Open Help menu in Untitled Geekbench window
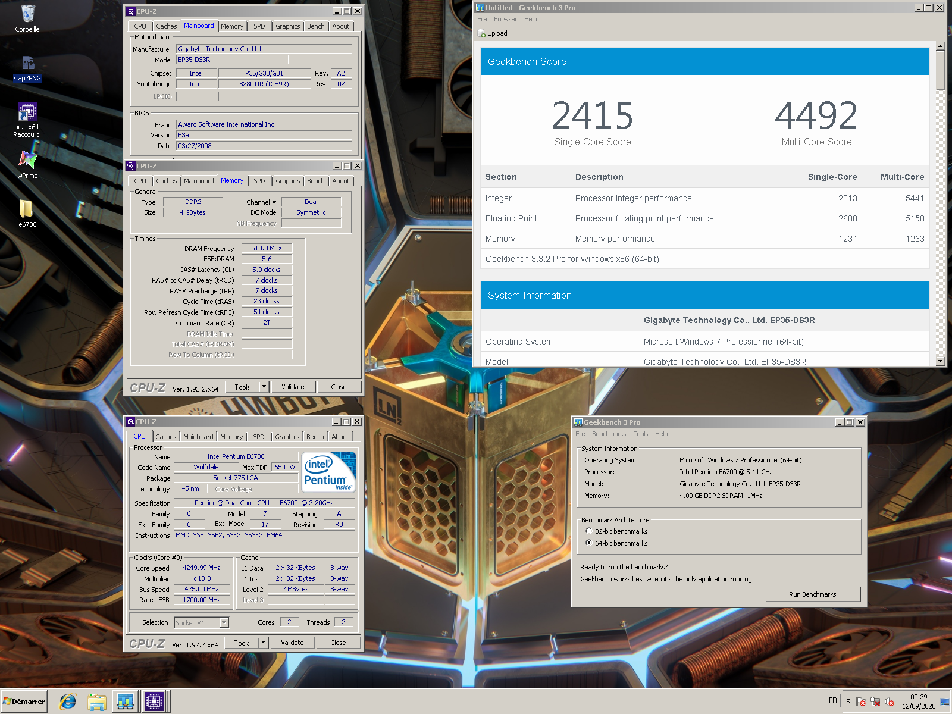The height and width of the screenshot is (714, 952). [x=530, y=19]
